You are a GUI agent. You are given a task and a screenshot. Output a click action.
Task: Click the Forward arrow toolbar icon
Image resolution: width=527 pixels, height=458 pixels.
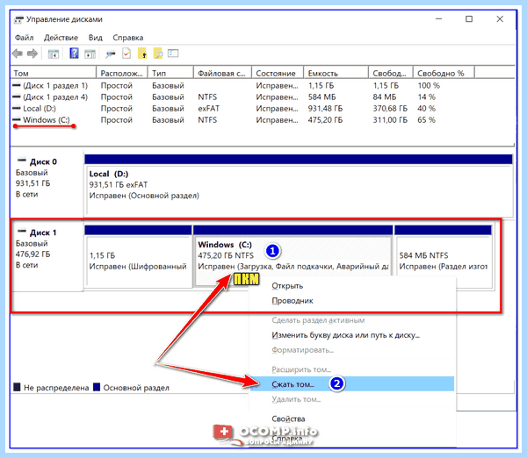(x=32, y=54)
